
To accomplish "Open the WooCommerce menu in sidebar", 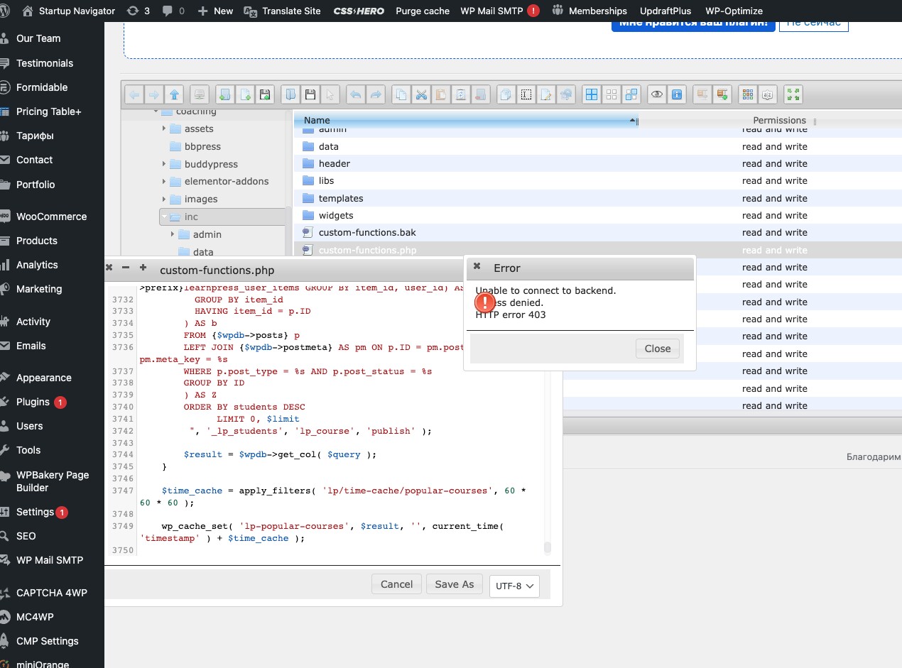I will coord(51,217).
